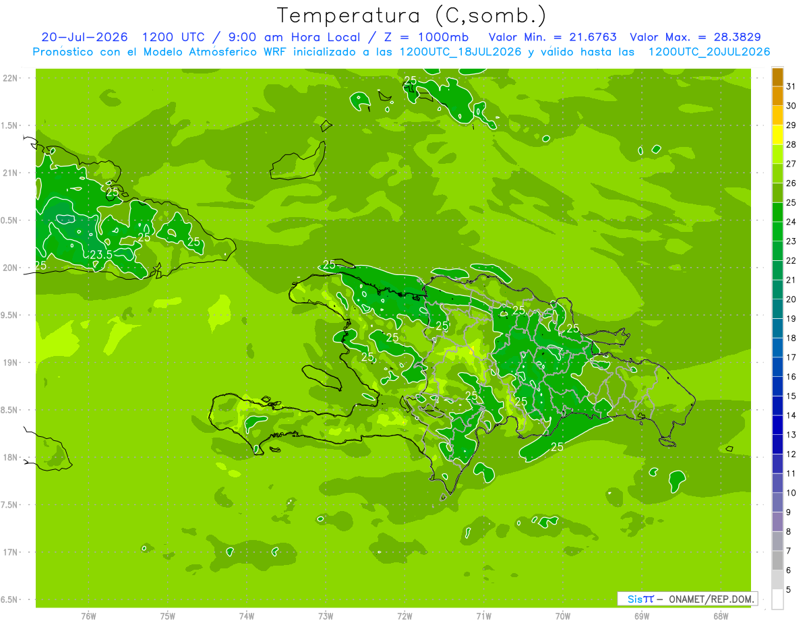
Task: Pick the purple legend swatch between 8 and 9
Action: click(x=777, y=522)
